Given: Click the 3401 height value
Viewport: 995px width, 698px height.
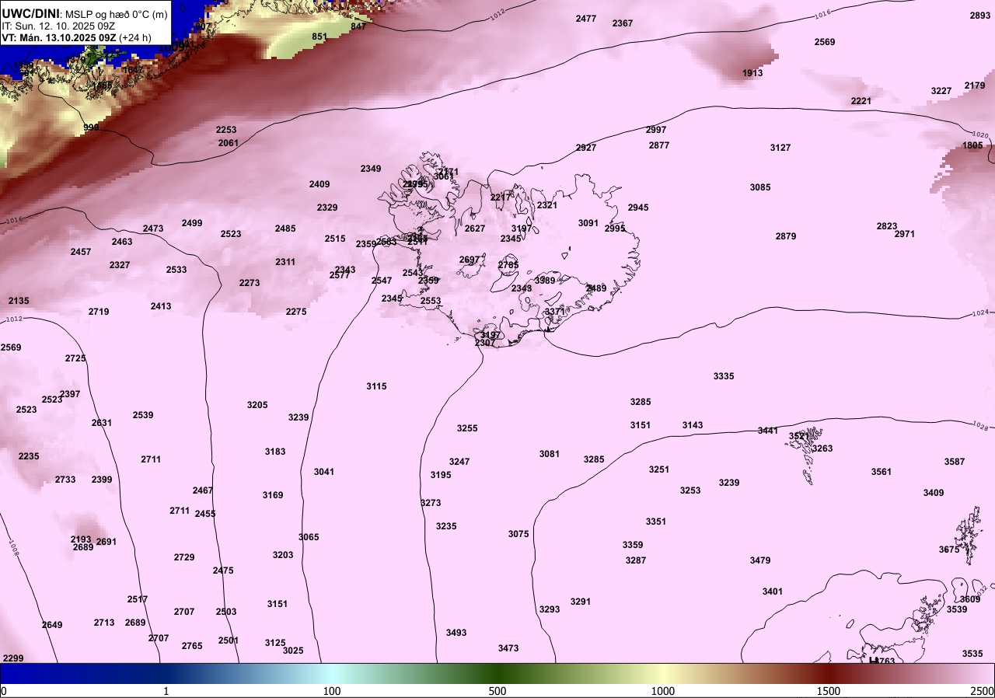Looking at the screenshot, I should pyautogui.click(x=773, y=592).
